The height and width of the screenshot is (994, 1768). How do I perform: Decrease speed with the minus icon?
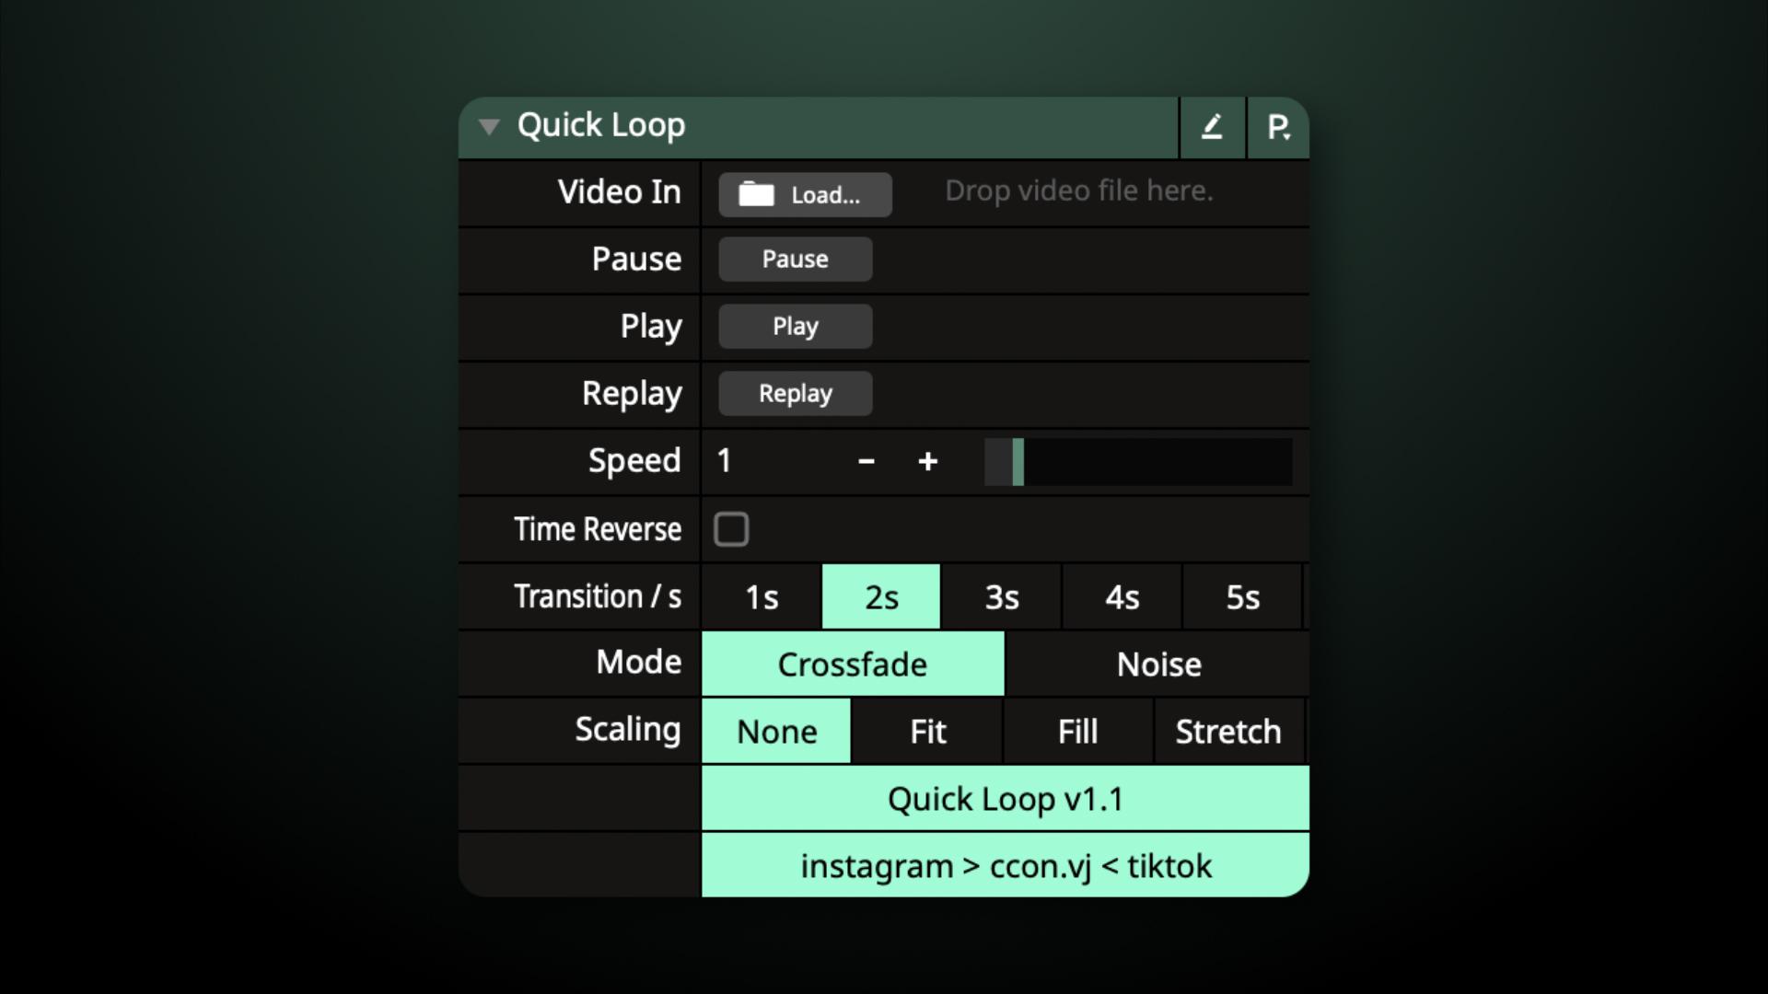(866, 461)
